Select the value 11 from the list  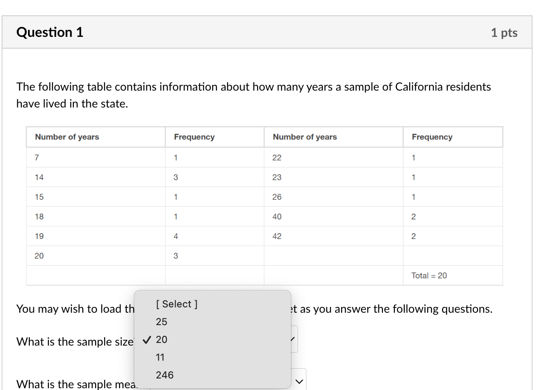point(160,357)
